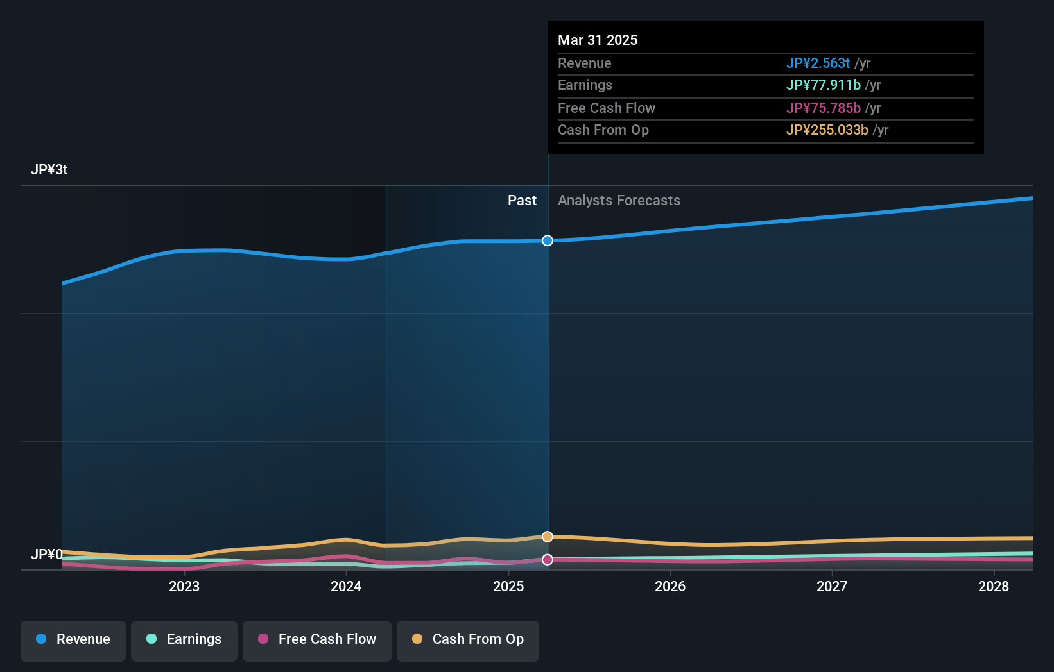Image resolution: width=1054 pixels, height=672 pixels.
Task: Toggle the Revenue legend button
Action: tap(73, 641)
